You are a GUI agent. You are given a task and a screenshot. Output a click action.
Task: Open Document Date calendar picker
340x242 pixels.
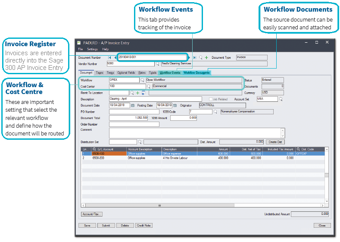[x=133, y=105]
